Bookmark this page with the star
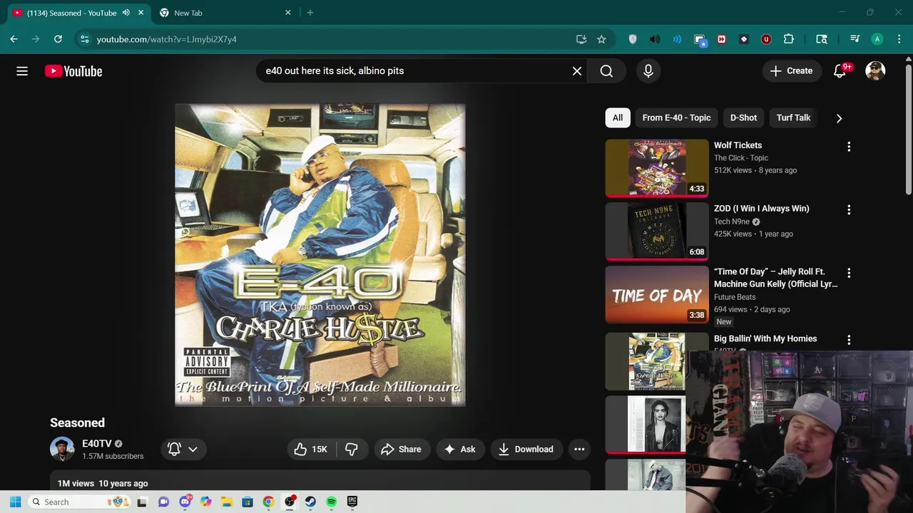Screen dimensions: 913x513 pyautogui.click(x=601, y=39)
